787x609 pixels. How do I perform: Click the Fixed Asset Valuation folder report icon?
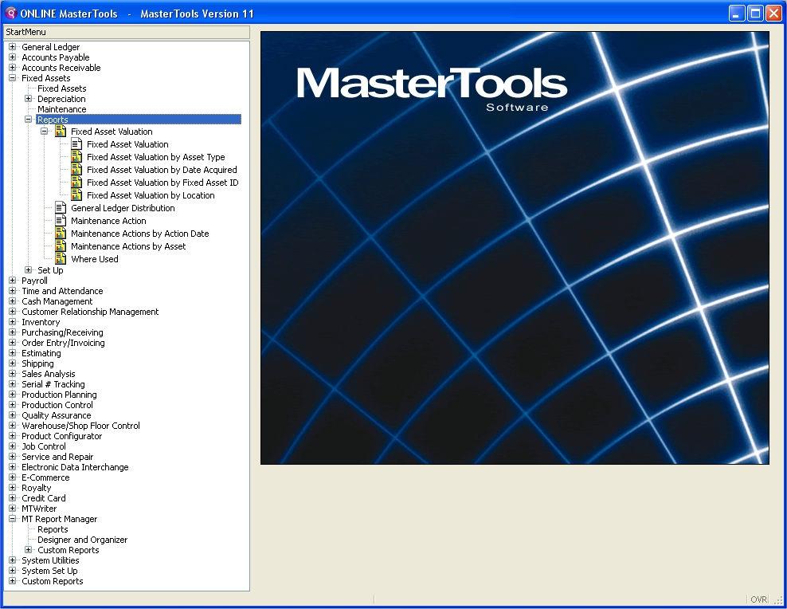pos(61,132)
